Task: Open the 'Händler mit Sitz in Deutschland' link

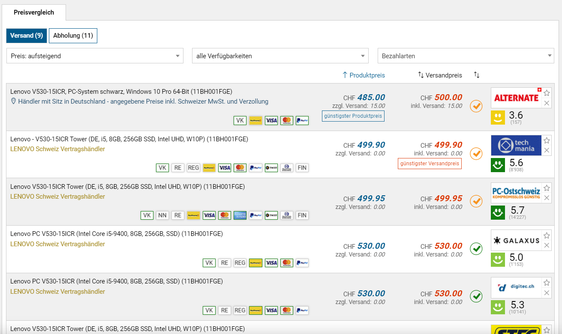Action: pos(143,101)
